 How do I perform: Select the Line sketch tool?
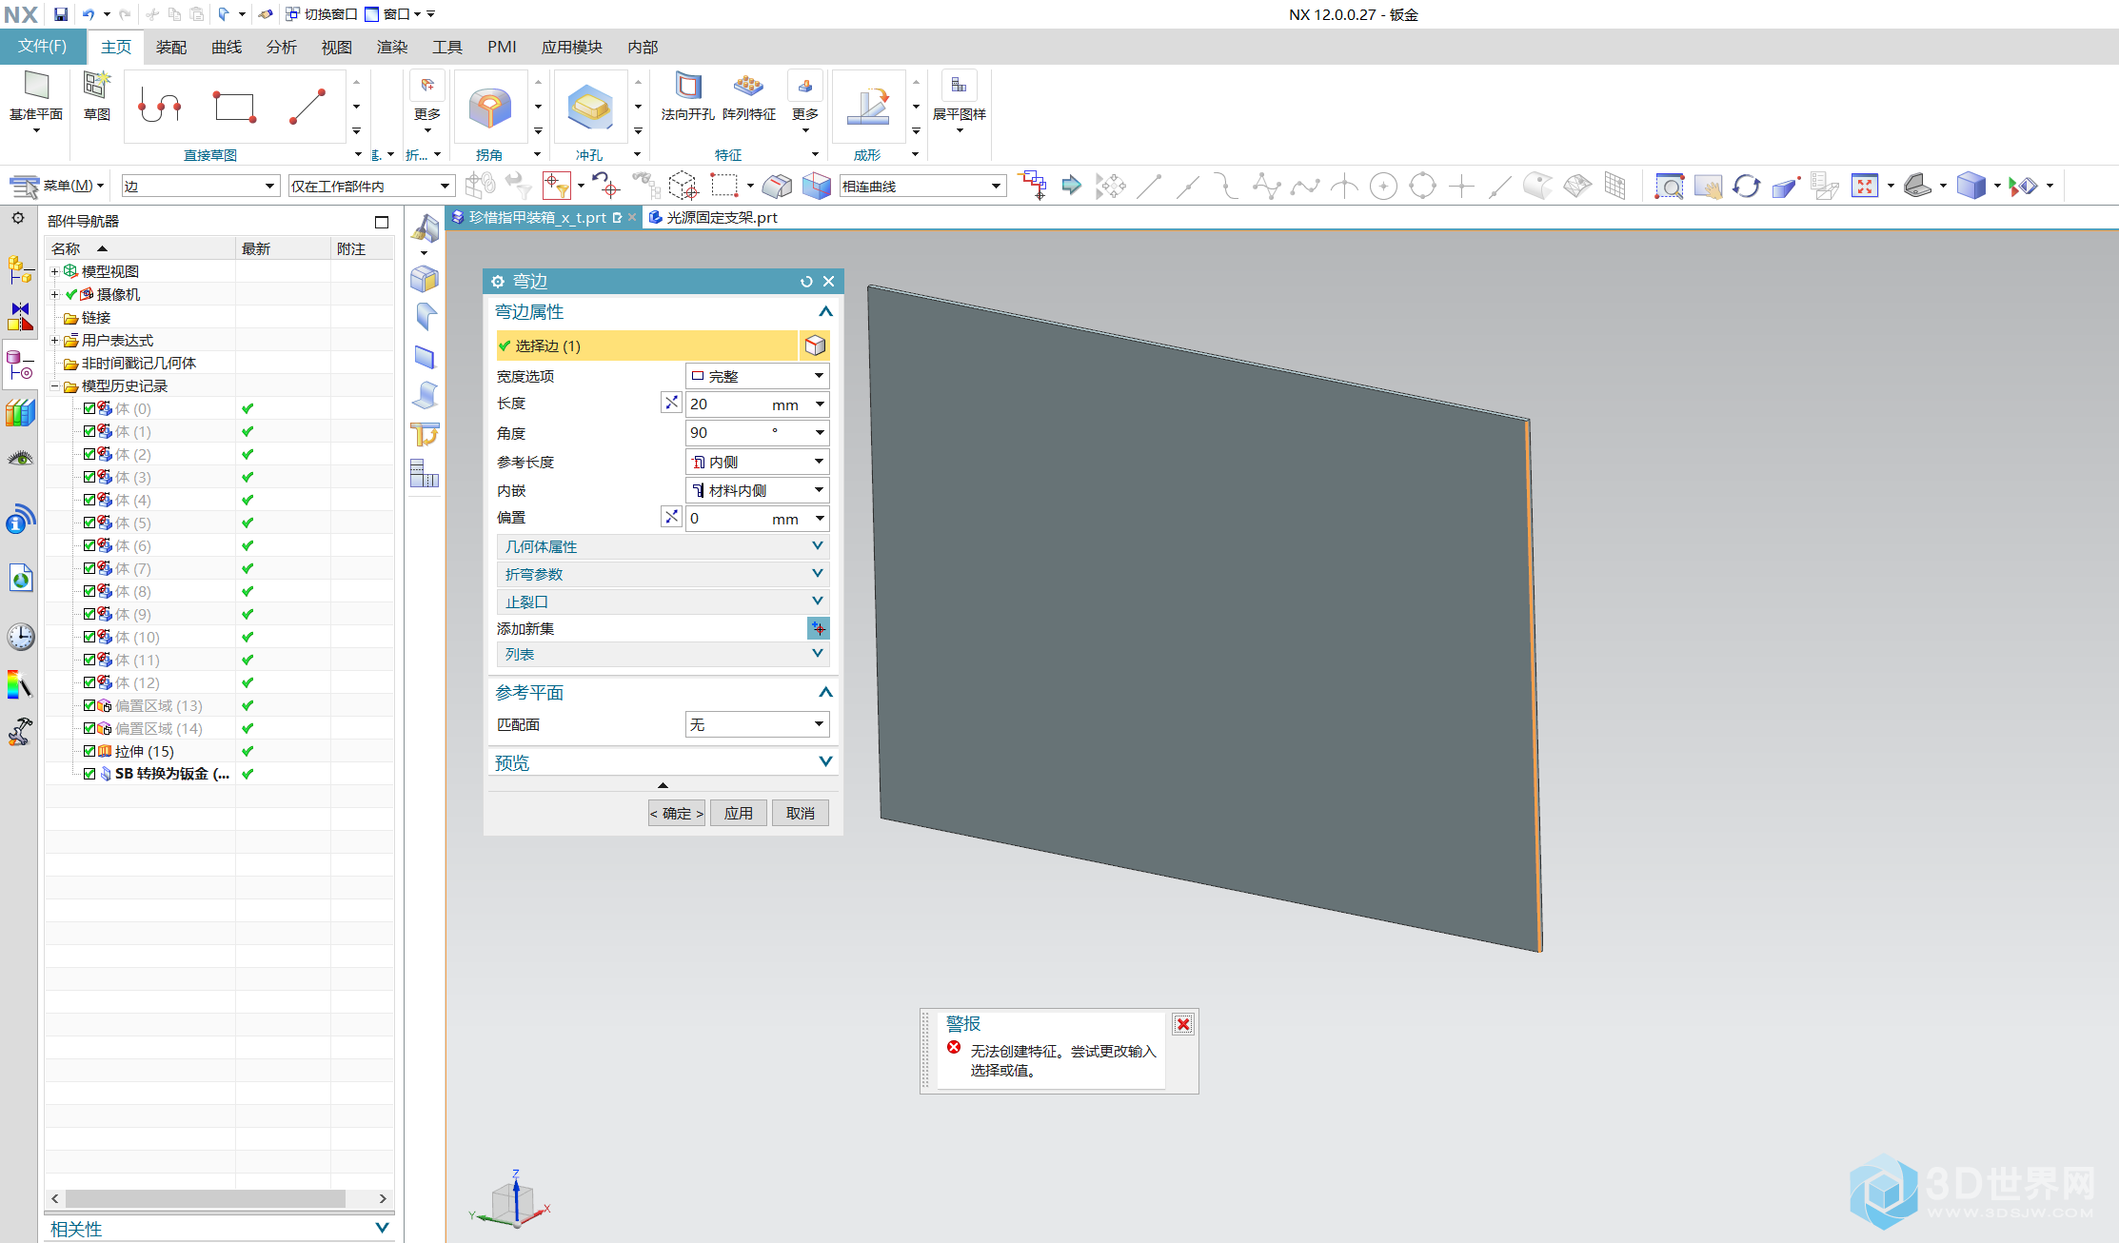pos(307,107)
